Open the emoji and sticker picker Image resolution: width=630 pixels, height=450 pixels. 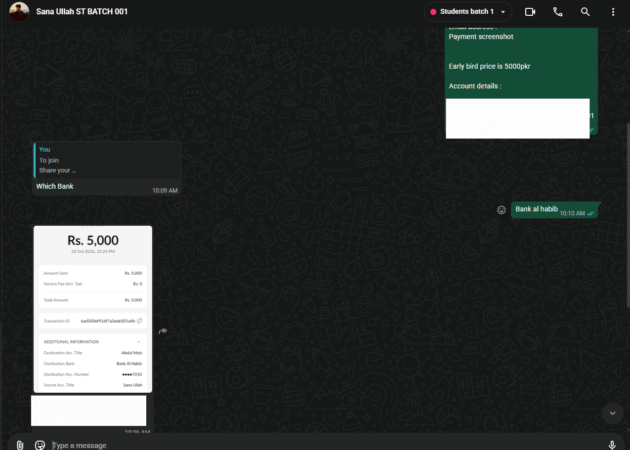41,445
